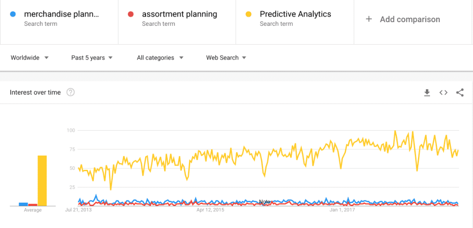Click the red dot beside assortment planning
The image size is (473, 228).
(x=131, y=14)
